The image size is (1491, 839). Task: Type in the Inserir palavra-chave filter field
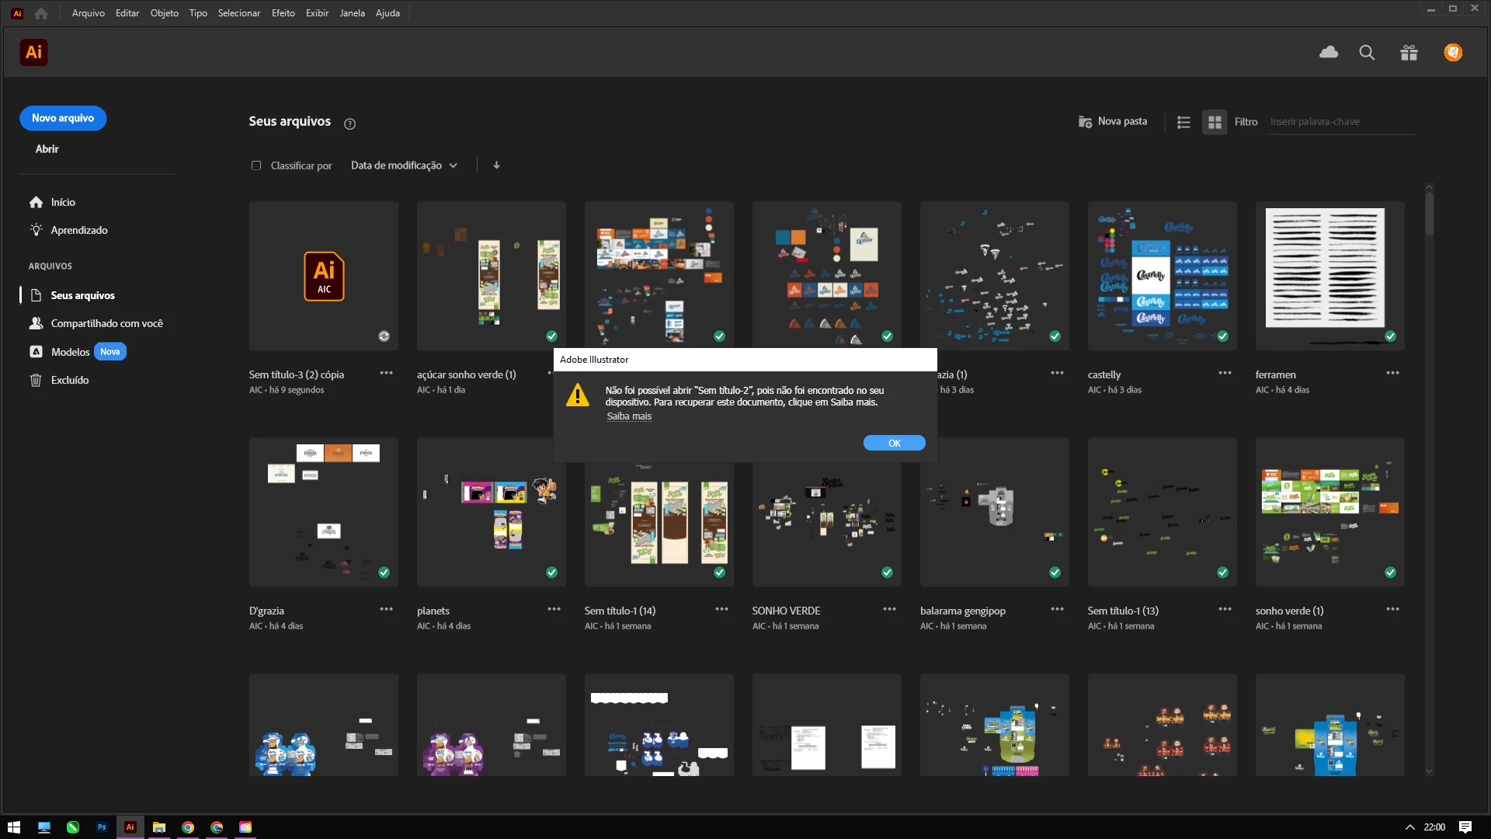pos(1340,122)
